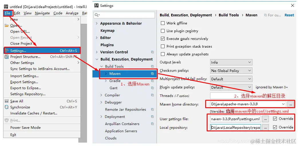Open the Checksum policy dropdown
Viewport: 298px width, 146px height.
coord(231,71)
